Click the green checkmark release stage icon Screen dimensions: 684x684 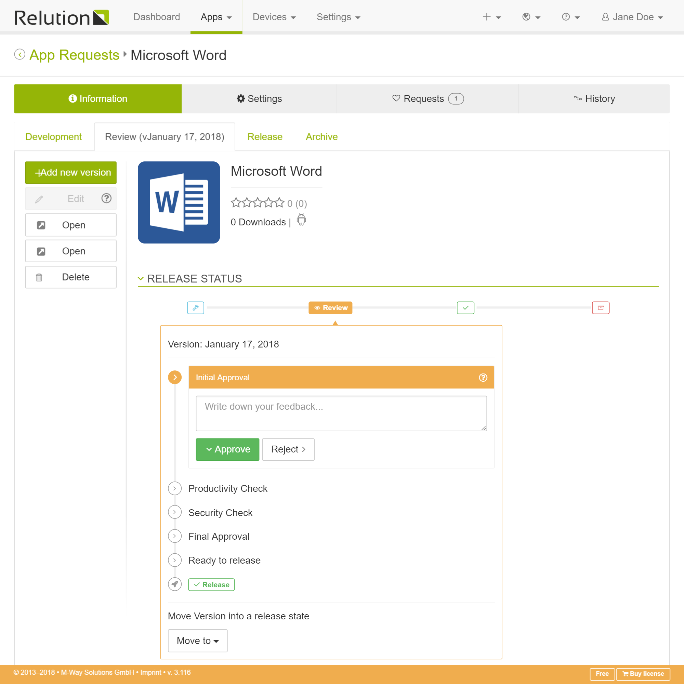pyautogui.click(x=465, y=308)
